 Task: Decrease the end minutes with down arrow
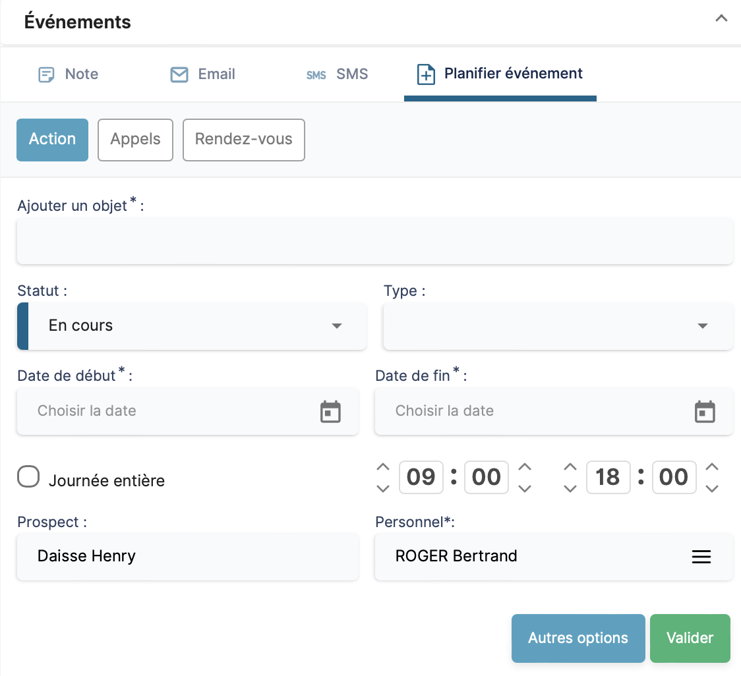(712, 488)
